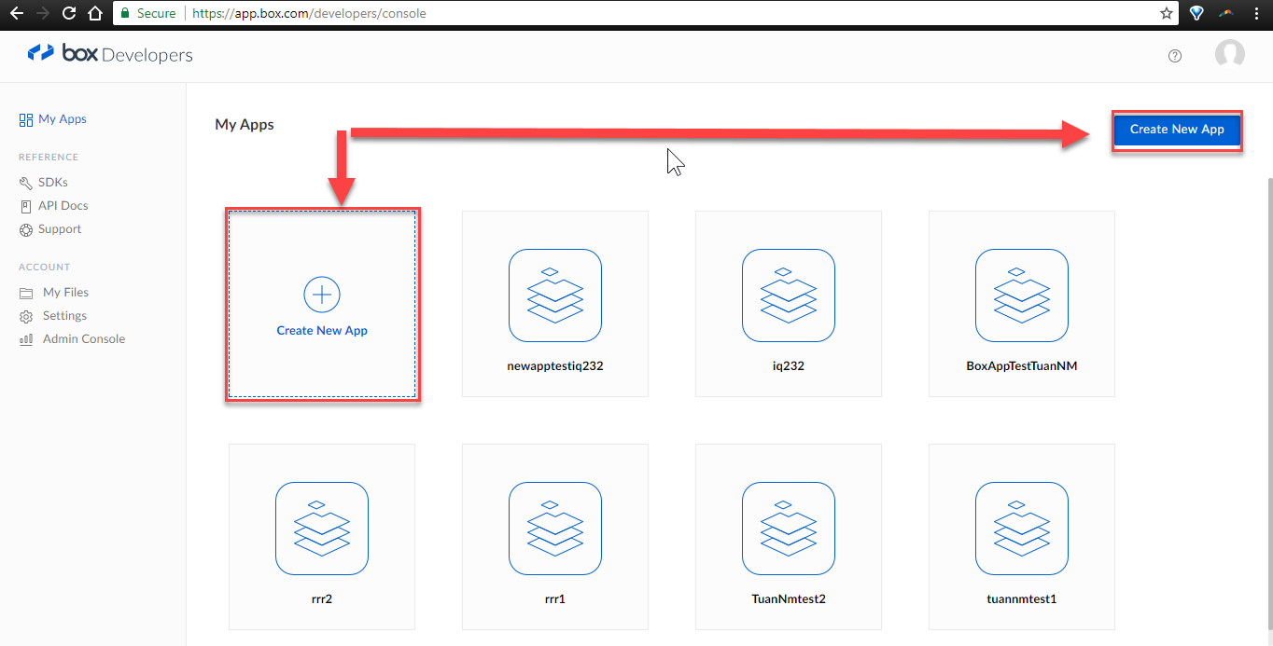Screen dimensions: 1273x646
Task: Open the user avatar profile menu
Action: coord(1229,54)
